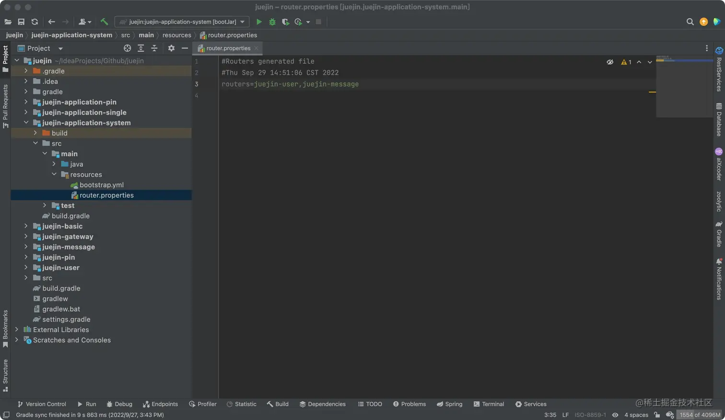Click LF line separator in status bar
The image size is (725, 420).
(565, 415)
